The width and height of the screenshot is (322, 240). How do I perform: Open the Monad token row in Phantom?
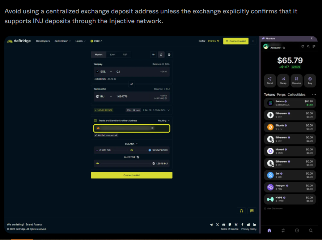point(290,151)
